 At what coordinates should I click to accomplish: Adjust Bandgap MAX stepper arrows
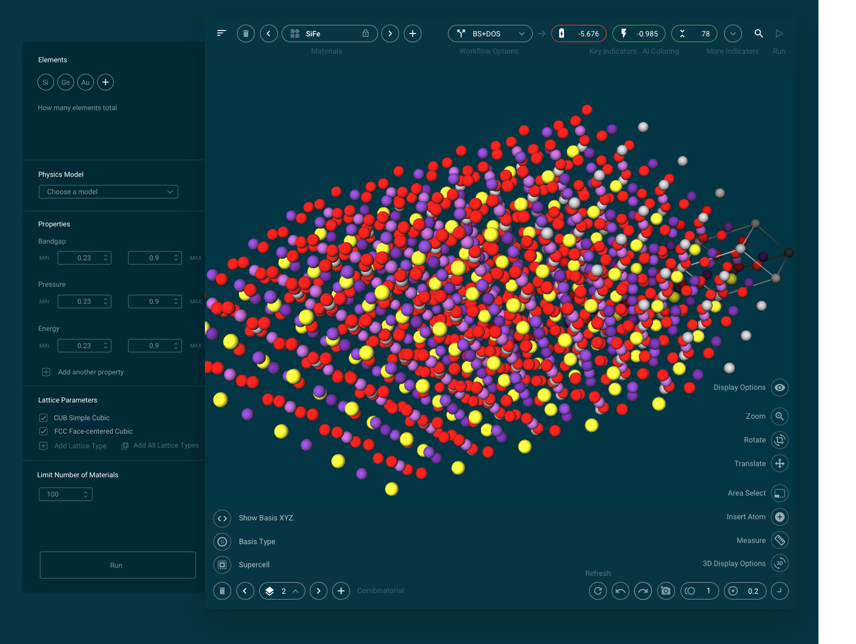point(176,258)
